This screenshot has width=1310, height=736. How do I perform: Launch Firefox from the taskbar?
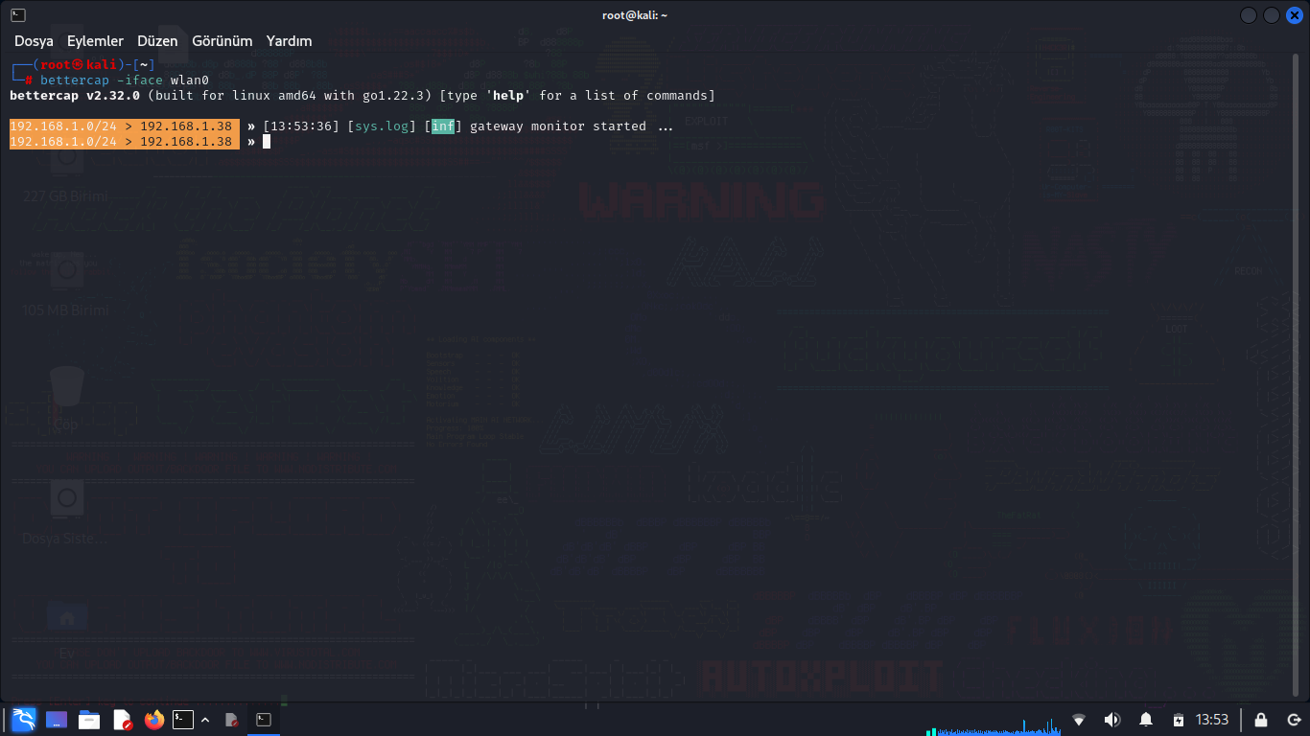(x=154, y=720)
